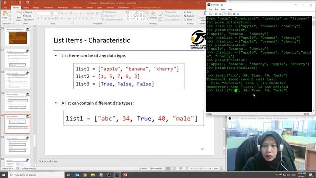Open the notification center in system tray
316x178 pixels.
coord(311,175)
